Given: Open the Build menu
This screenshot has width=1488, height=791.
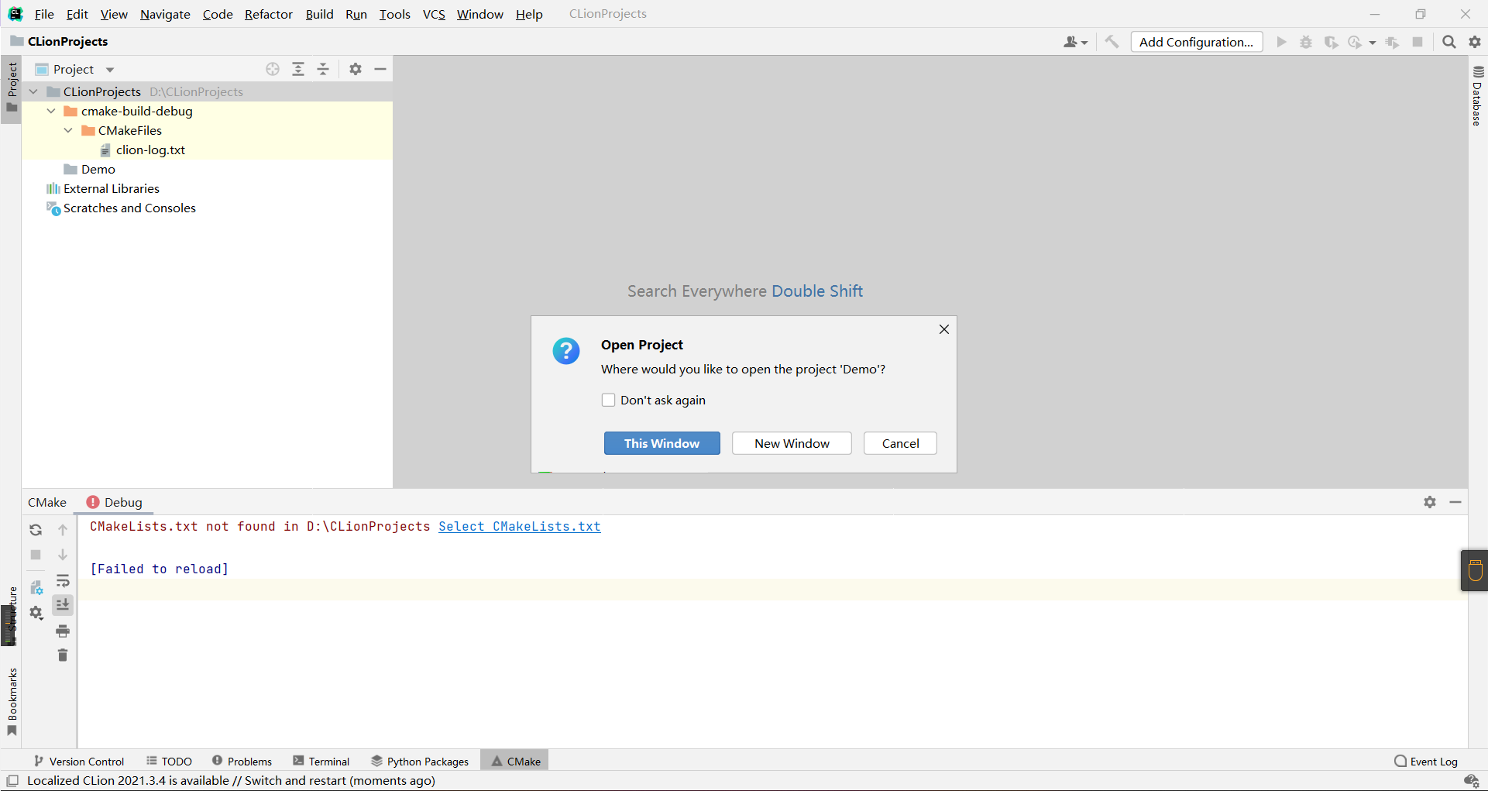Looking at the screenshot, I should (x=319, y=14).
